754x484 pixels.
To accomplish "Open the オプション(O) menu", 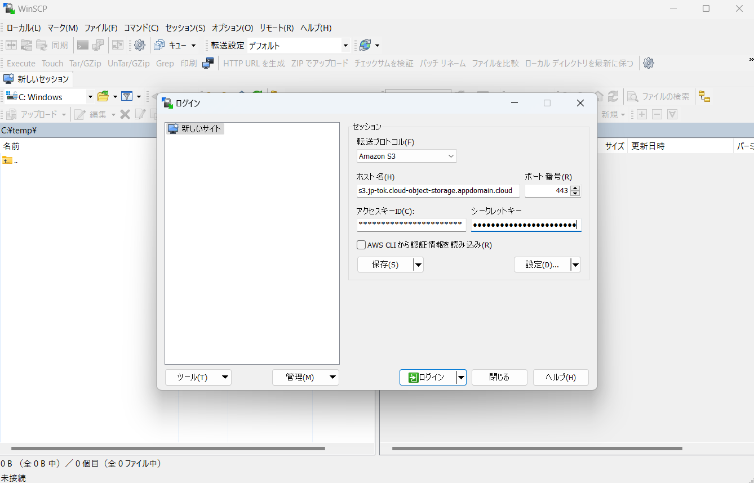I will point(232,28).
